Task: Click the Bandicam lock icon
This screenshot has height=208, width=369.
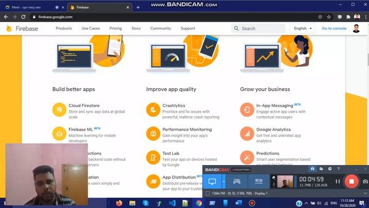Action: pyautogui.click(x=312, y=169)
